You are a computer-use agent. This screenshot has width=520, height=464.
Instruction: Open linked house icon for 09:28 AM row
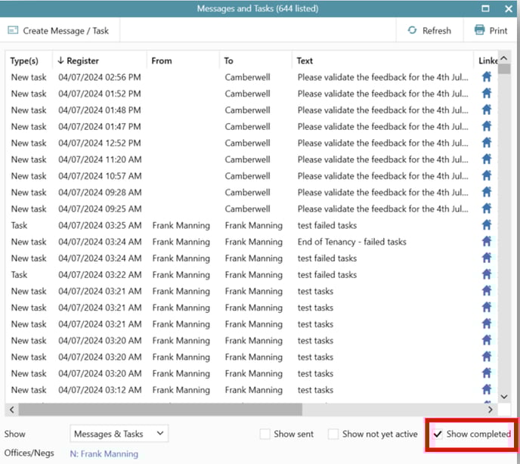(x=487, y=193)
